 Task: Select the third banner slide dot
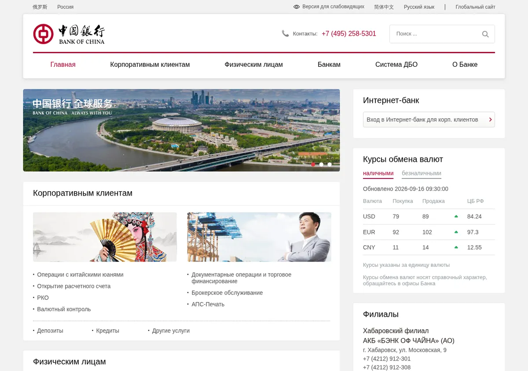330,164
